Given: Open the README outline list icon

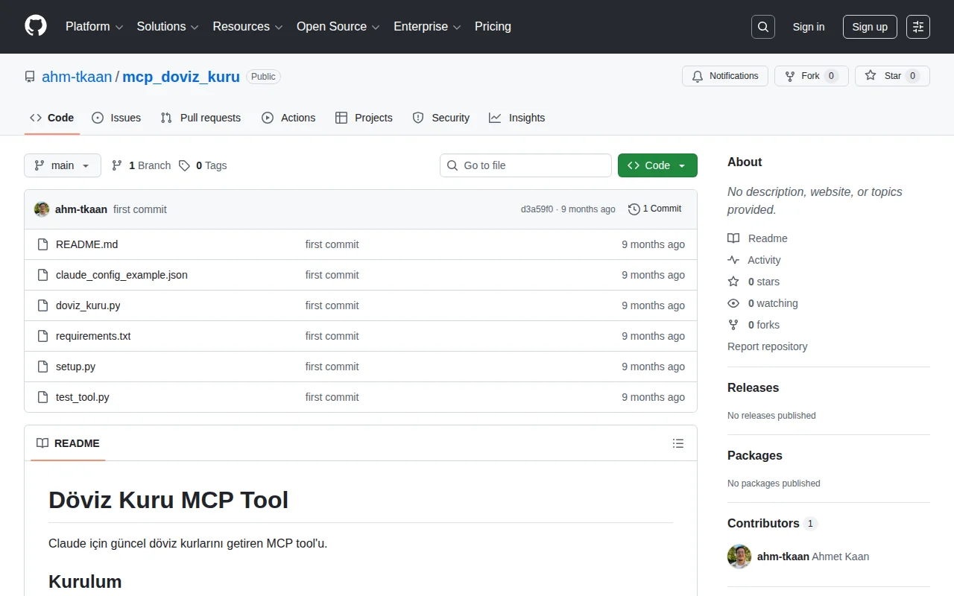Looking at the screenshot, I should [678, 443].
